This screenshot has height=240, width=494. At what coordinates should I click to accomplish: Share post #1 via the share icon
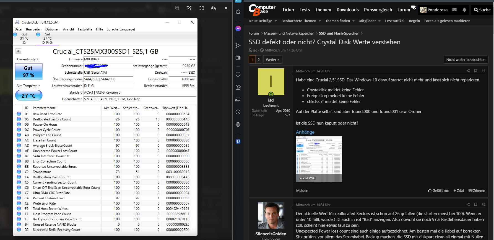pyautogui.click(x=468, y=71)
